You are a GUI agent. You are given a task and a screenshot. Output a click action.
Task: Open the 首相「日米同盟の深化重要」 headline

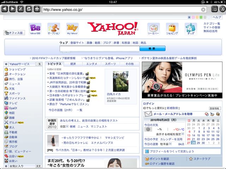(x=67, y=74)
